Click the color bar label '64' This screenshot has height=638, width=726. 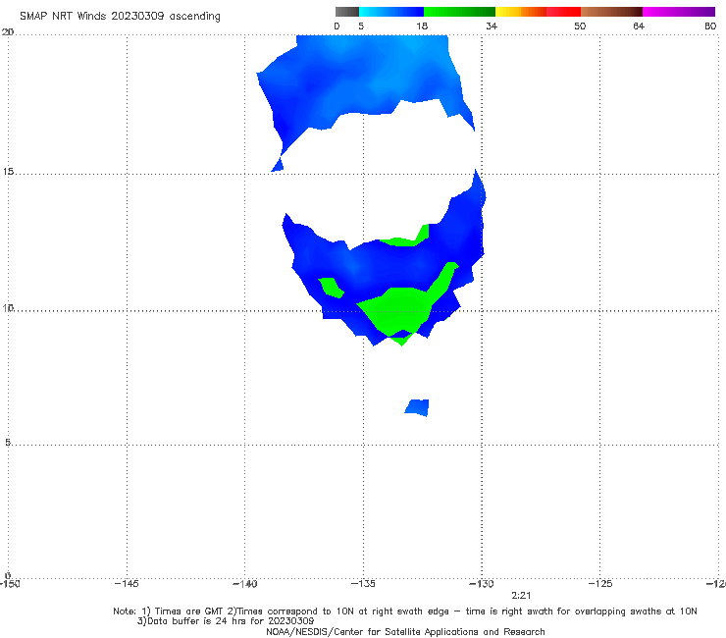pos(639,27)
